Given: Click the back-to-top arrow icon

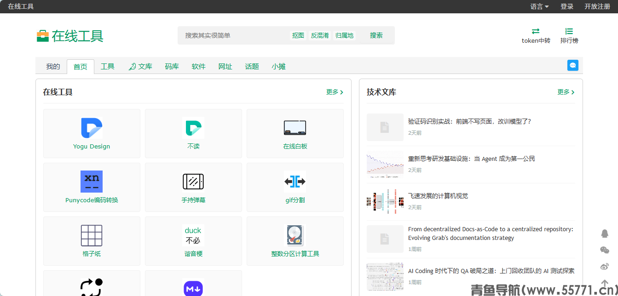Looking at the screenshot, I should coord(605,283).
